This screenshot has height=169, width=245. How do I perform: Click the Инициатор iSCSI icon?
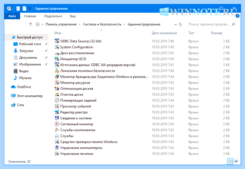click(57, 59)
